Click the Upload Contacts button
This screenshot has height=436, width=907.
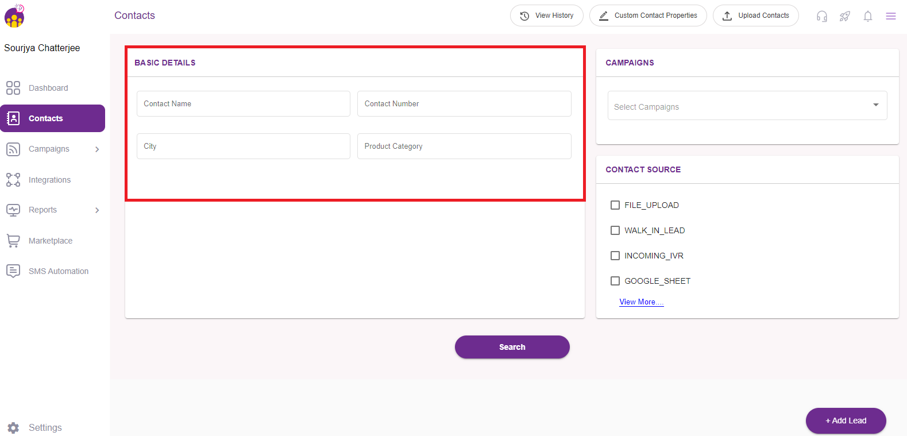[755, 16]
